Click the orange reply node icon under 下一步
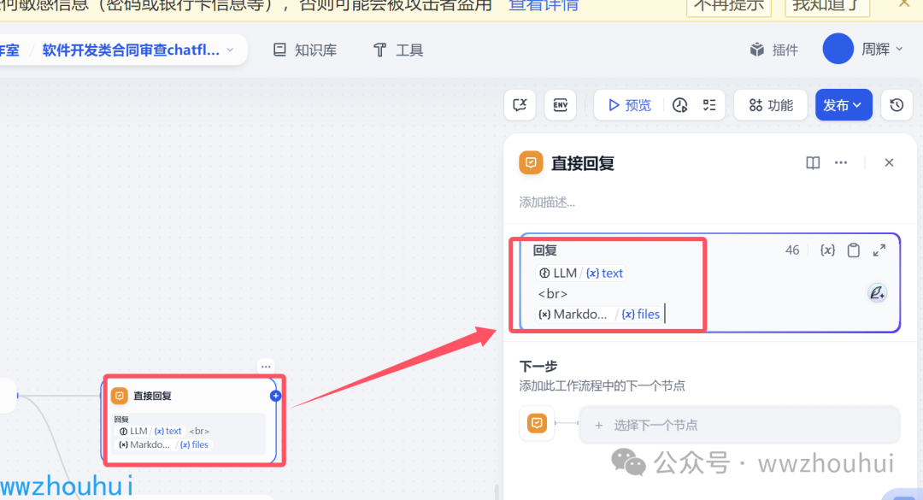The image size is (923, 500). [537, 423]
